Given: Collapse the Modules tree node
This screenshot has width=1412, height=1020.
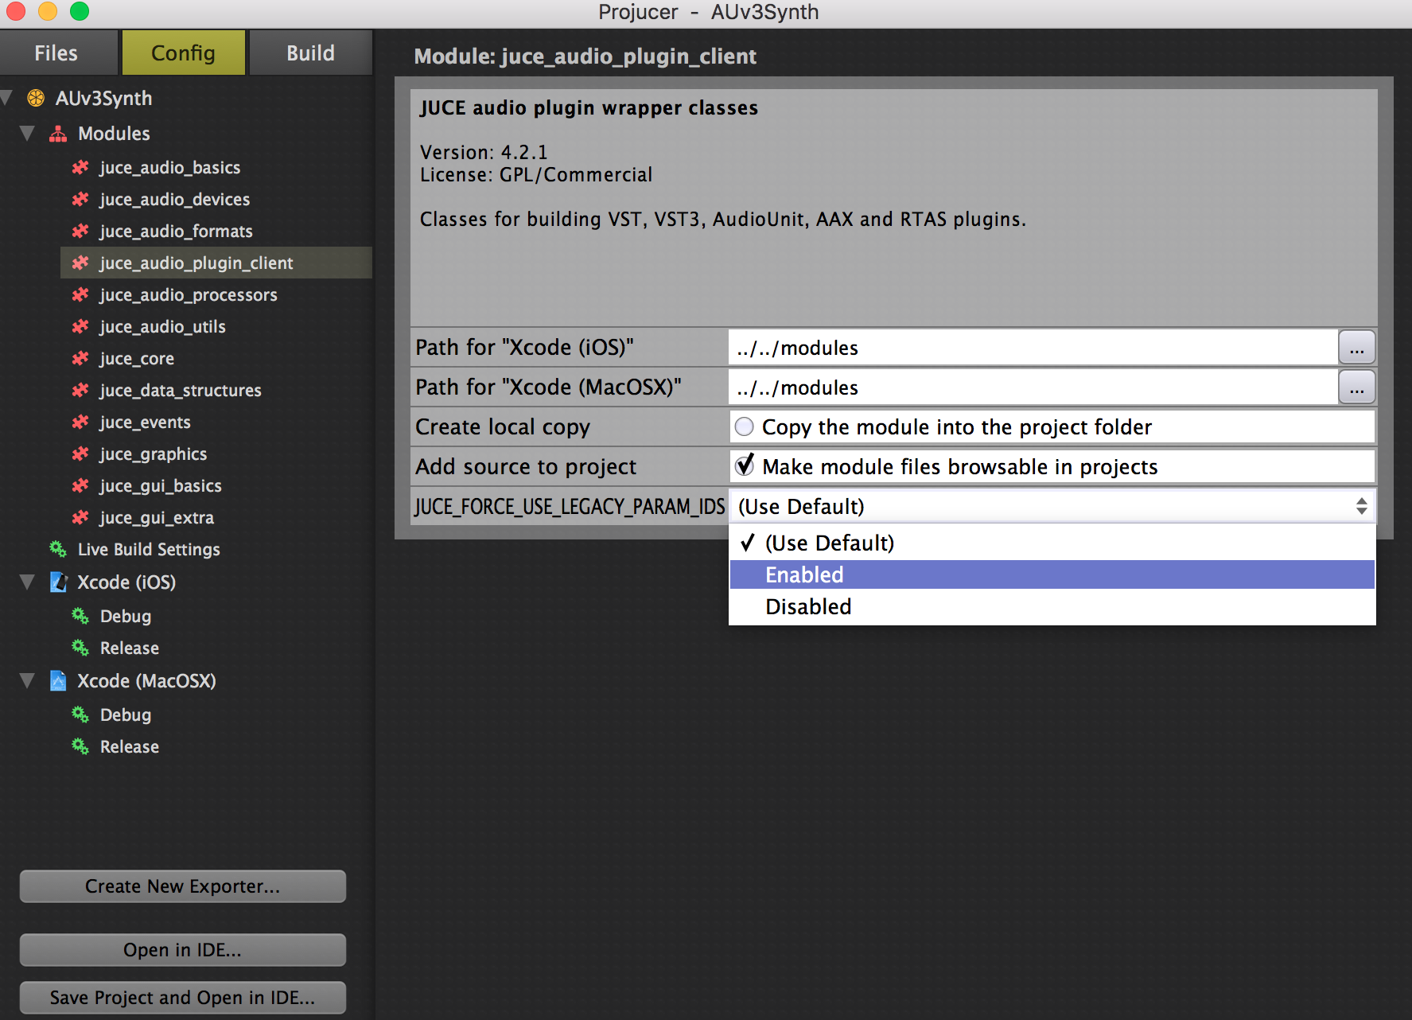Looking at the screenshot, I should [28, 134].
